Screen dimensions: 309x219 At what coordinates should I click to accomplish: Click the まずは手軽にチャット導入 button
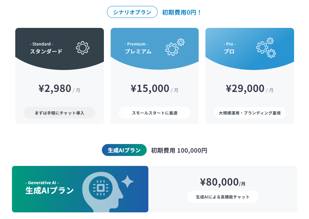pos(59,113)
